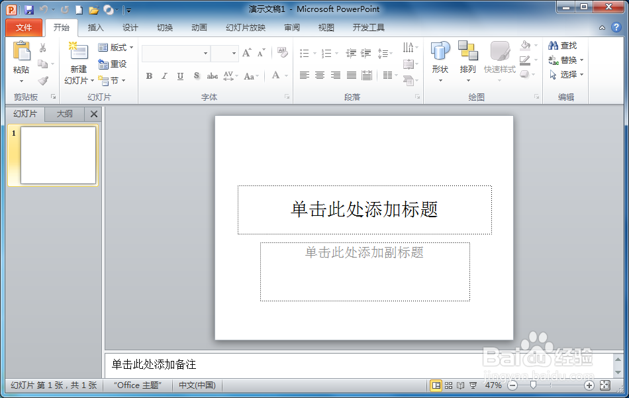Click Convert to SmartArt icon
Viewport: 629px width, 398px height.
[x=409, y=80]
